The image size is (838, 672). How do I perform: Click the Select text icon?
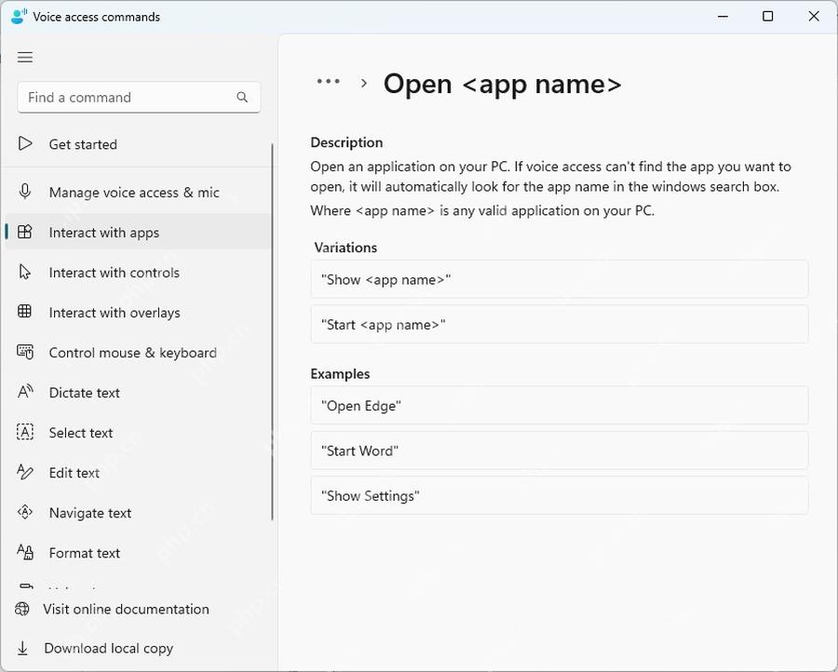point(25,432)
